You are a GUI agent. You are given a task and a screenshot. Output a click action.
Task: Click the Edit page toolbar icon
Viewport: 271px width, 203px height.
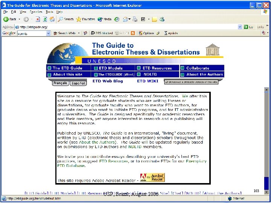click(143, 19)
